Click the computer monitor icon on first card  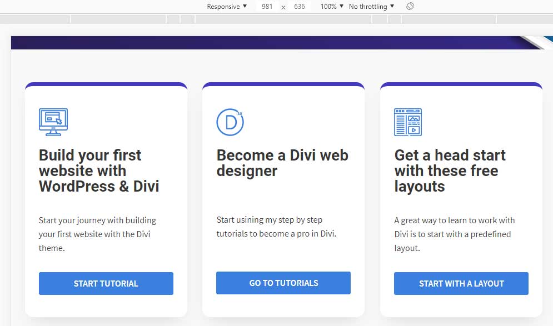pos(53,122)
